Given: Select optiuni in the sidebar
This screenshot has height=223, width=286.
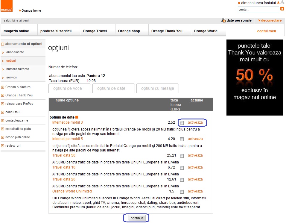Looking at the screenshot, I should click(x=11, y=60).
